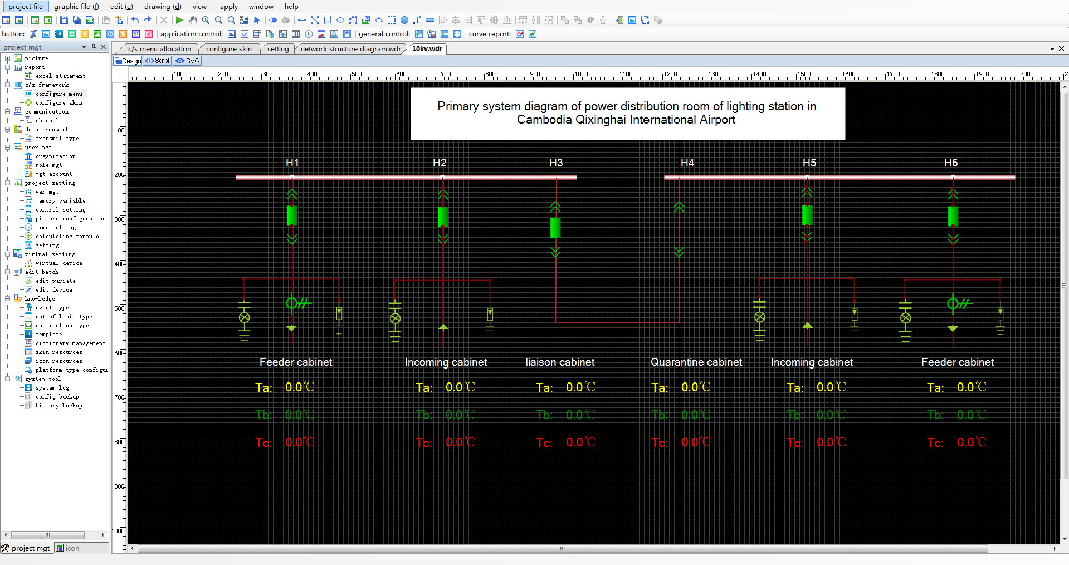The width and height of the screenshot is (1069, 565).
Task: Switch editor to SVG view
Action: point(188,61)
